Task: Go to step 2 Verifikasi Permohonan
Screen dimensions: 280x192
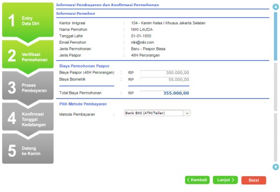Action: click(28, 56)
